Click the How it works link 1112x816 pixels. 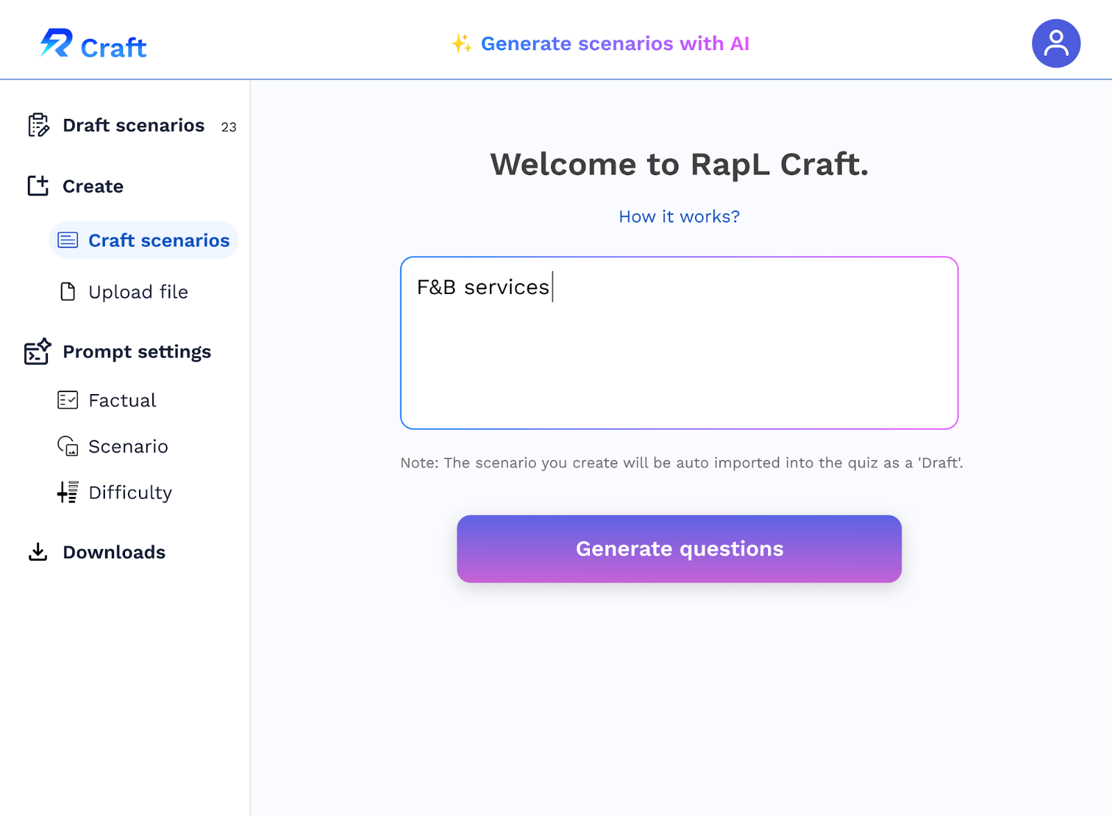678,216
